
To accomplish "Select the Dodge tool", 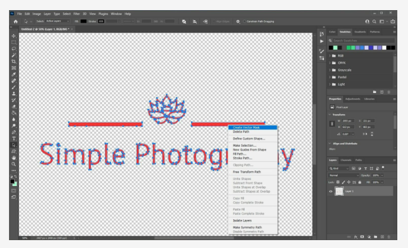I will [14, 126].
